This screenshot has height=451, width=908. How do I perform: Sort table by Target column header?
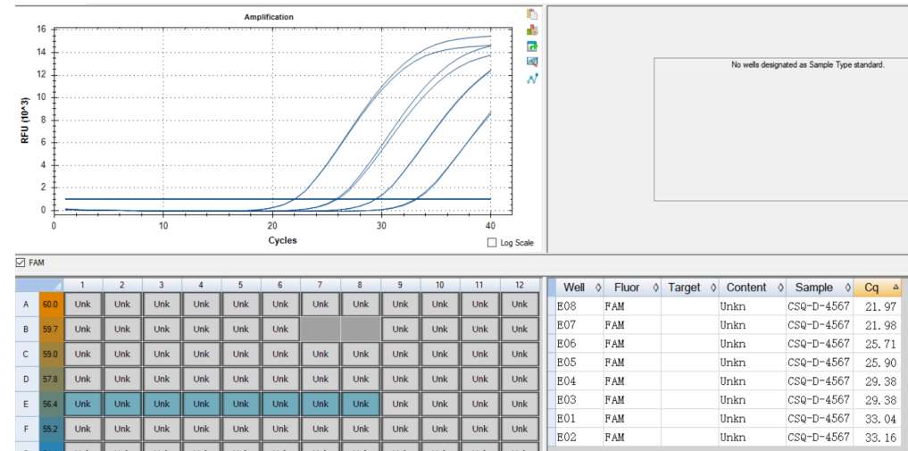click(689, 288)
